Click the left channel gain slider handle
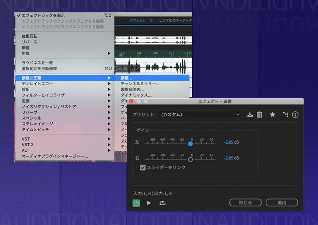The width and height of the screenshot is (318, 225). [190, 144]
